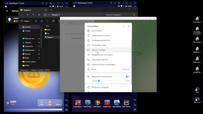
Task: Open Battery and animations settings
Action: [108, 65]
